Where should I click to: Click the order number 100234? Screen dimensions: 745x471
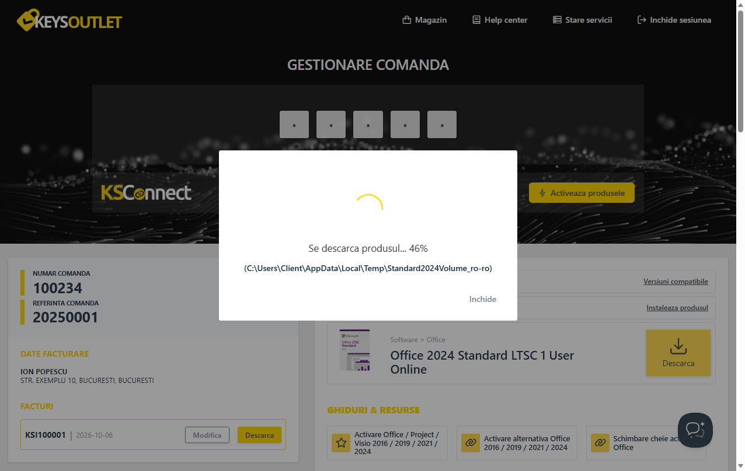58,288
